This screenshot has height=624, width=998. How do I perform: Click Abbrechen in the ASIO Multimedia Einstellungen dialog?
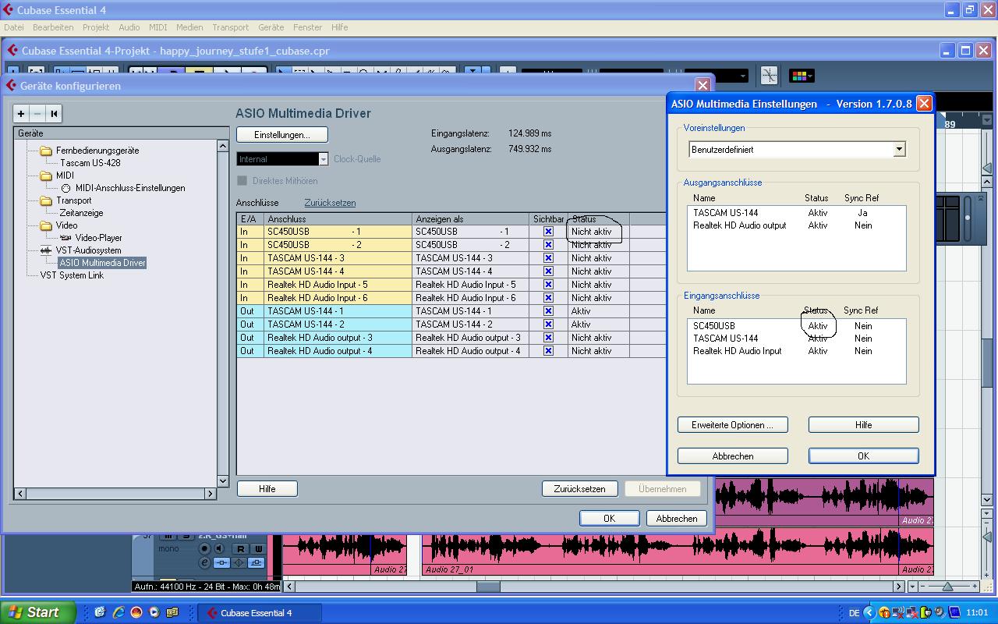(x=733, y=456)
